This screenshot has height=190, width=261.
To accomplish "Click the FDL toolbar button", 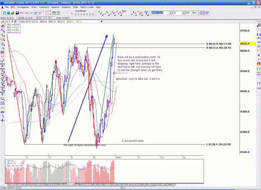I will click(x=22, y=13).
